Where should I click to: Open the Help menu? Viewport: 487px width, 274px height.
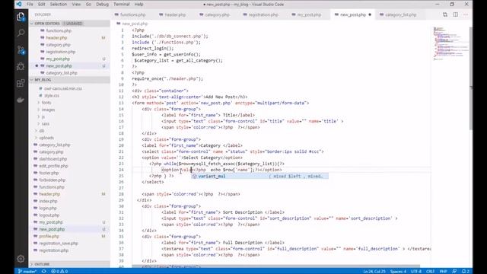point(138,5)
